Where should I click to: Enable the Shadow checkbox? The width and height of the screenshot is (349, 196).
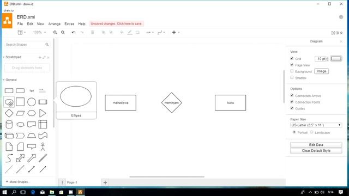[292, 77]
